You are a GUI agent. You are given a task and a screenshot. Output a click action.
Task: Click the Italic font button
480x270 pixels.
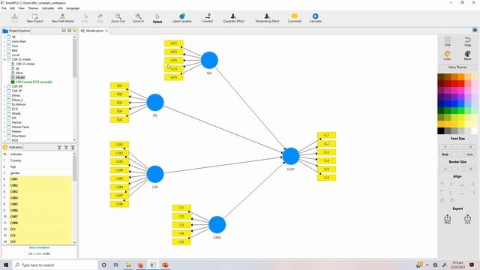pos(470,154)
